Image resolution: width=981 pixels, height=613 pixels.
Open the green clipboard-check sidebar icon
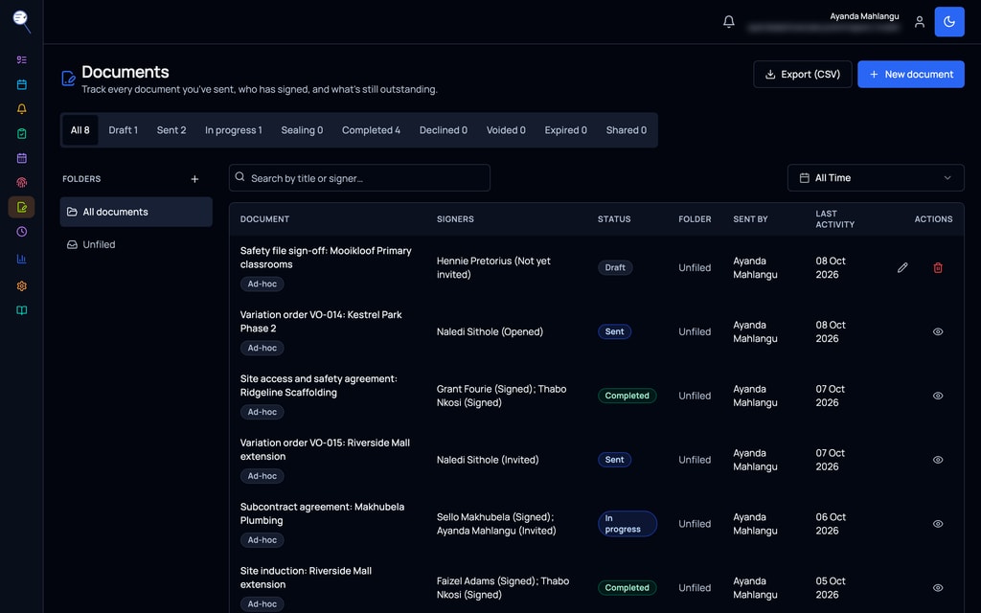coord(21,133)
